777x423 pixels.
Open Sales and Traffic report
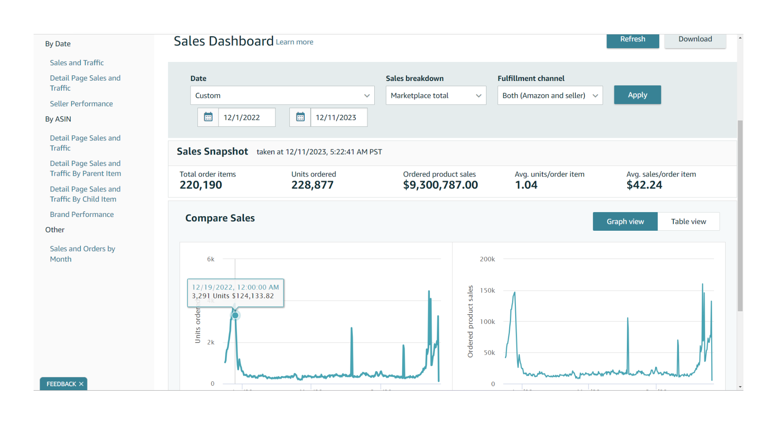tap(77, 63)
